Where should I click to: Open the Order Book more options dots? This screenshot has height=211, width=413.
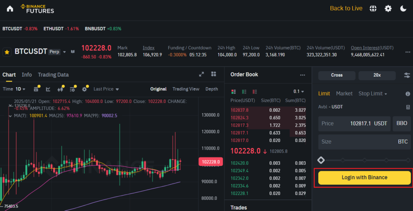(x=302, y=75)
